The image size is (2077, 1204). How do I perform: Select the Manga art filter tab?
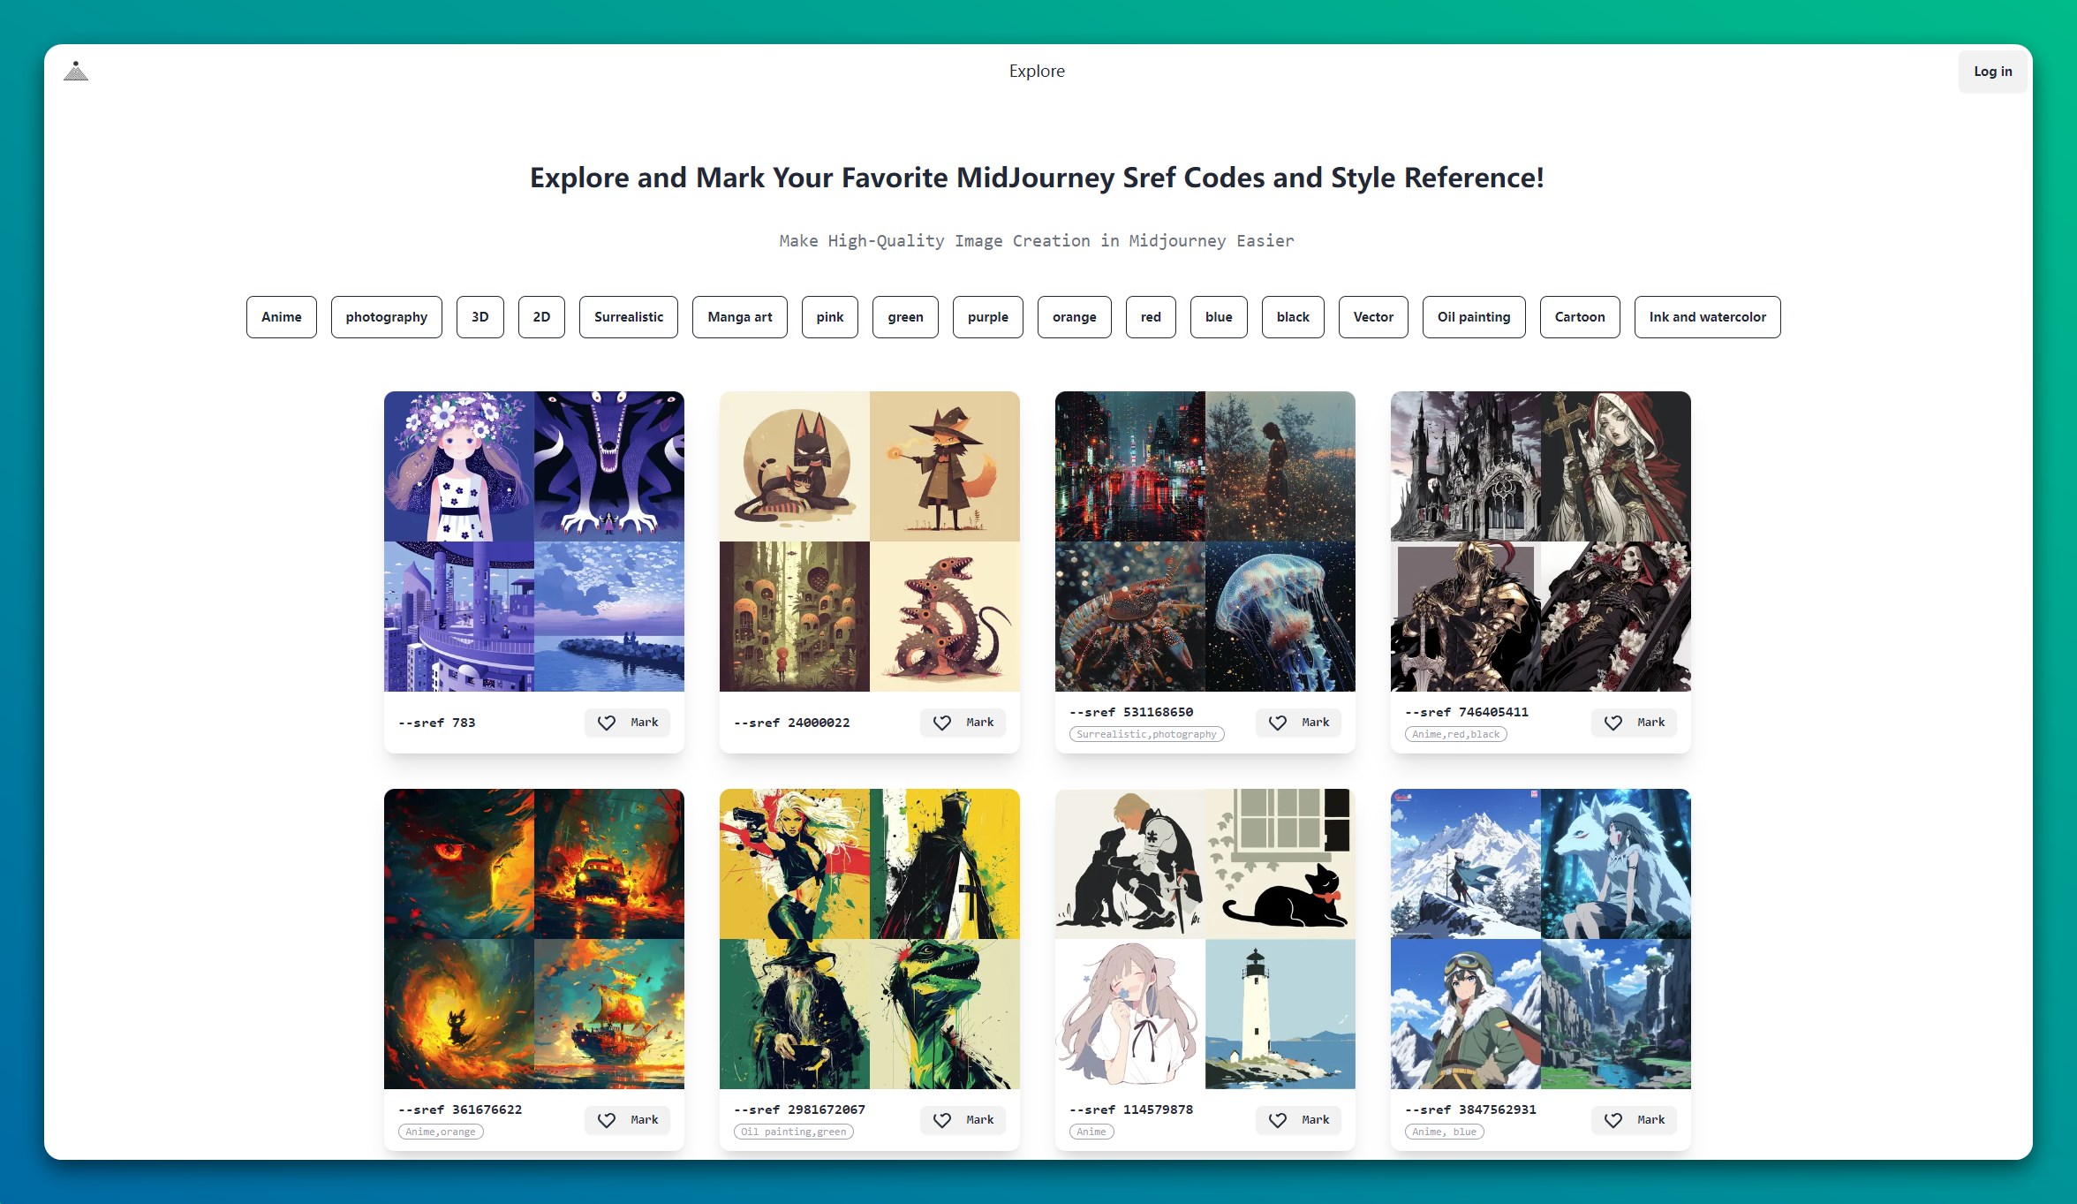[x=739, y=317]
